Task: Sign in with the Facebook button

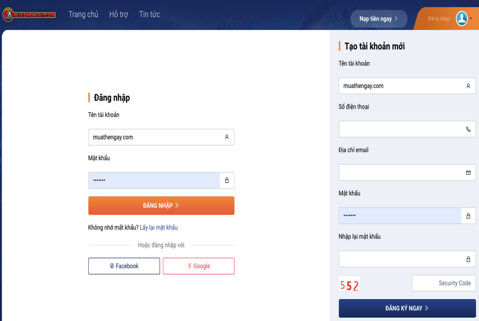Action: [x=124, y=266]
